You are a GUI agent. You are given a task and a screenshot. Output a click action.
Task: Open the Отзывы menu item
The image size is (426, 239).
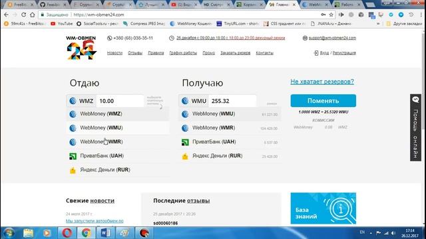pyautogui.click(x=135, y=53)
